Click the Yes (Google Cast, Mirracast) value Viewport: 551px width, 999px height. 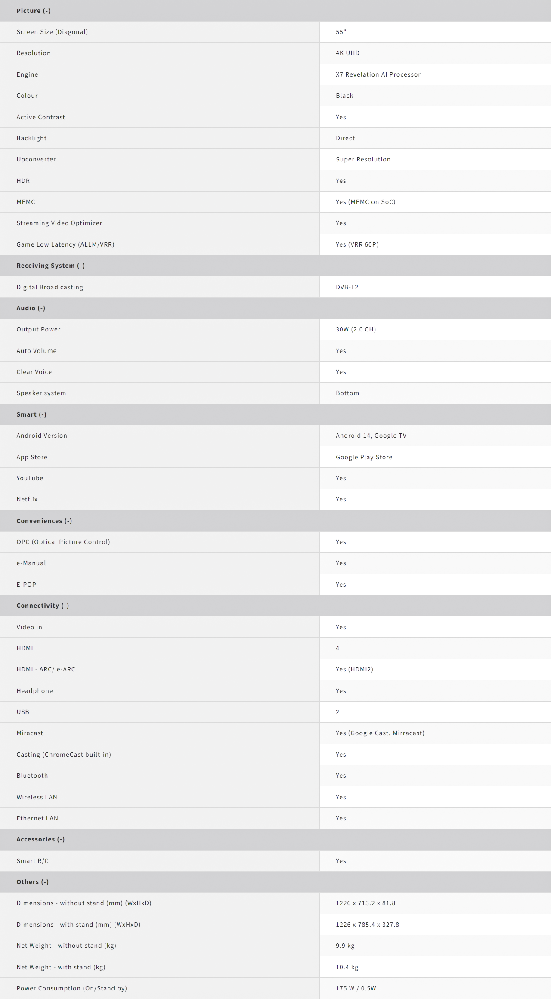point(380,733)
